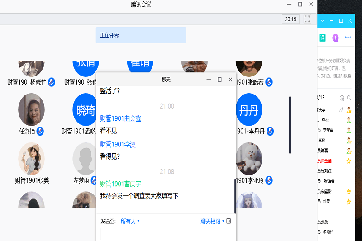Click the pop-out icon beside 聊天权限
The width and height of the screenshot is (362, 241).
(x=229, y=221)
